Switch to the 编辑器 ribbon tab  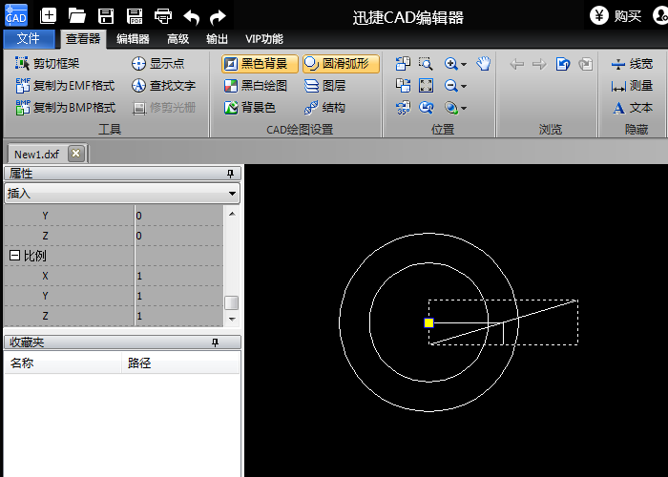pyautogui.click(x=133, y=39)
